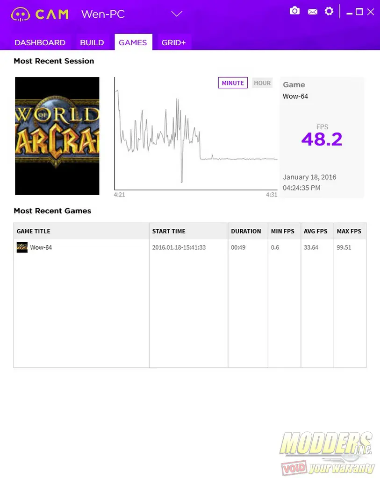Click the Wow-64 game icon in table
This screenshot has width=380, height=478.
22,247
